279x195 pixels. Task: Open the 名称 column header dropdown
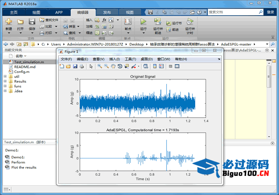pos(25,56)
